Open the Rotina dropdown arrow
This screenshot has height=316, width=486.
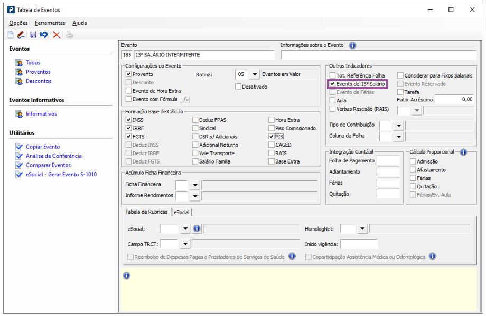[x=255, y=74]
